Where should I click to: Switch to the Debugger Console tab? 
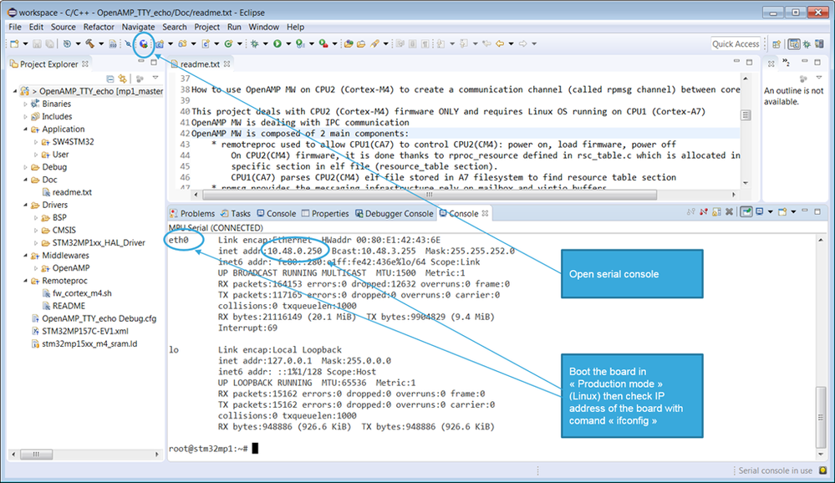point(394,214)
